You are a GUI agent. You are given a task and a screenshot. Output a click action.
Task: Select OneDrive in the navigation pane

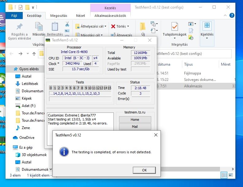coord(27,137)
